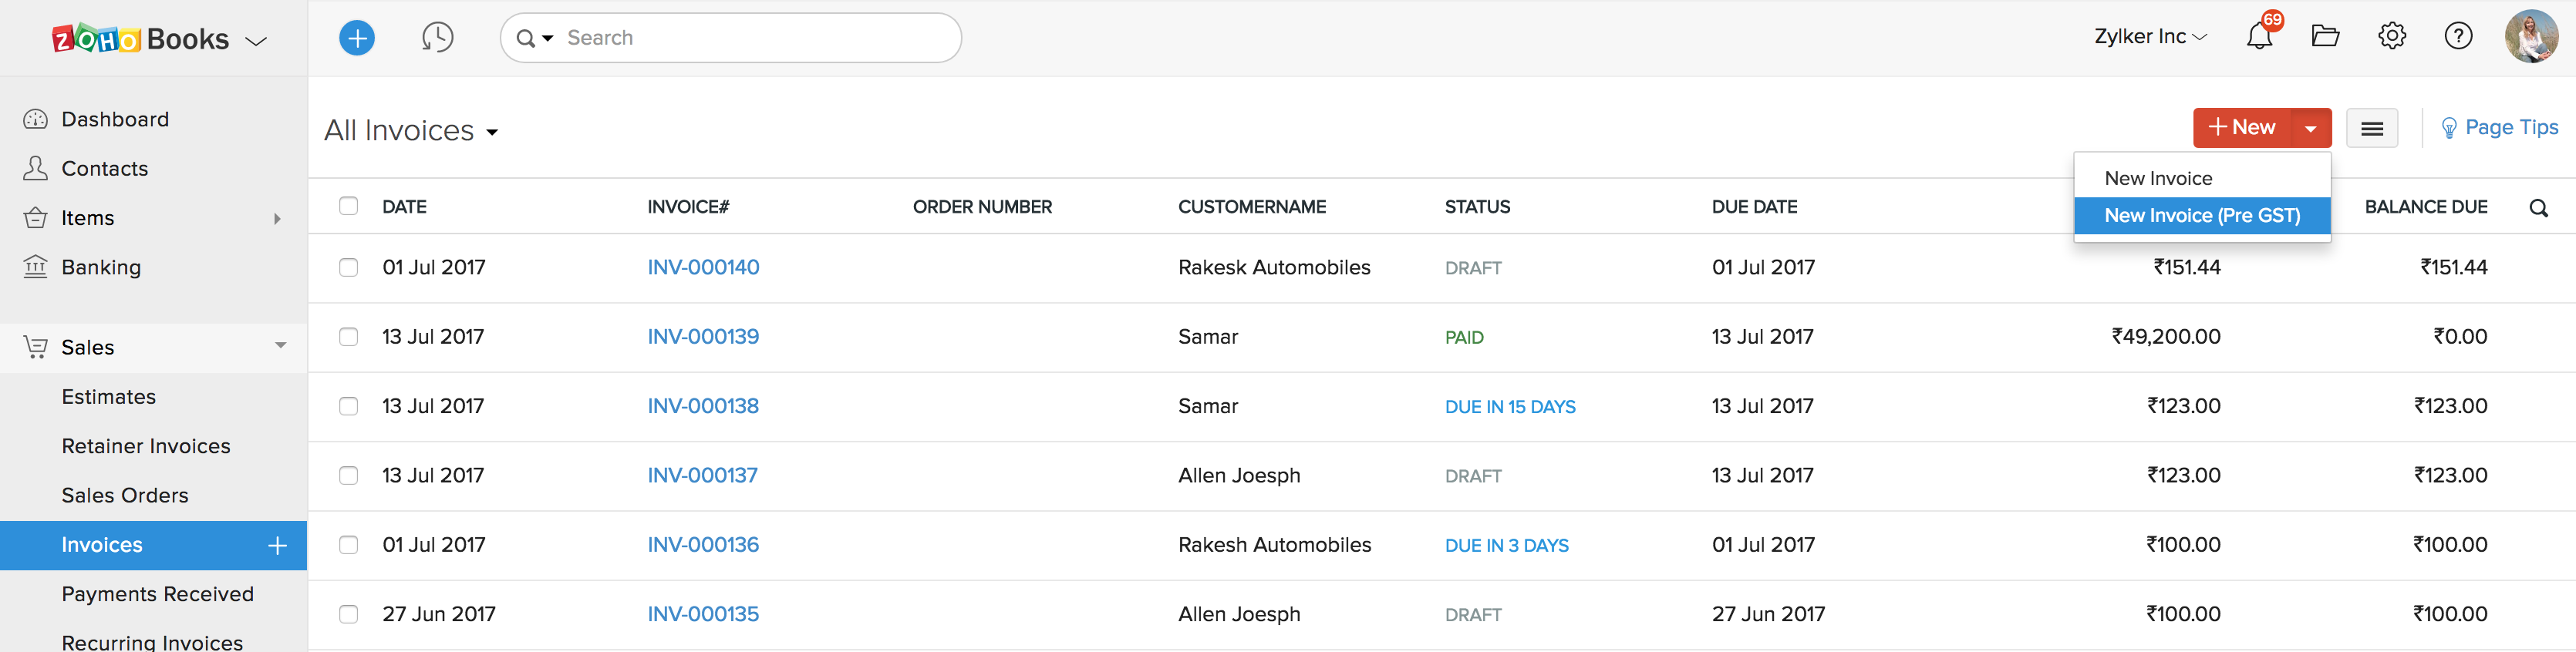Click plus icon beside Invoices in sidebar
2576x652 pixels.
pos(278,545)
